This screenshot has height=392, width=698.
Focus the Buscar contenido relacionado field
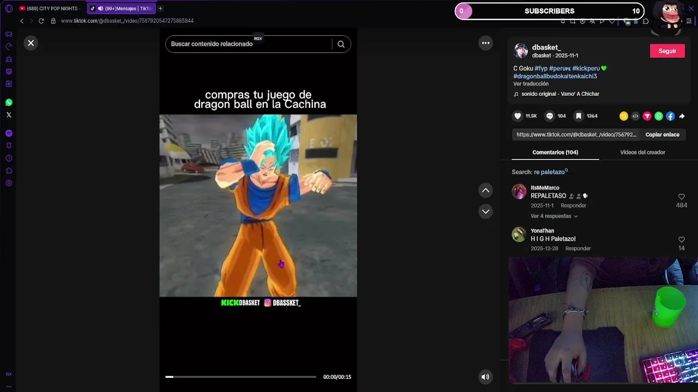[249, 44]
